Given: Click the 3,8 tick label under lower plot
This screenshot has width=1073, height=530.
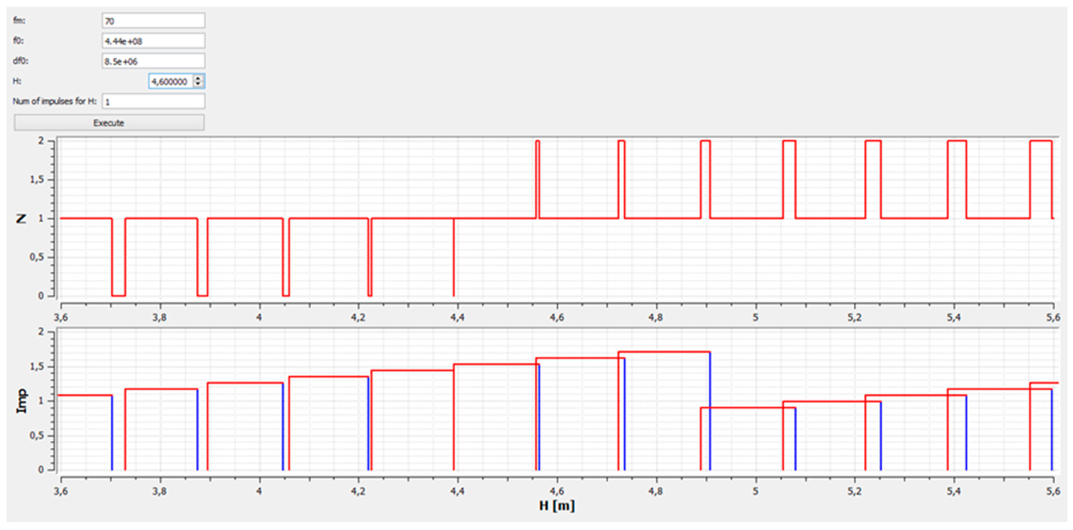Looking at the screenshot, I should tap(159, 491).
